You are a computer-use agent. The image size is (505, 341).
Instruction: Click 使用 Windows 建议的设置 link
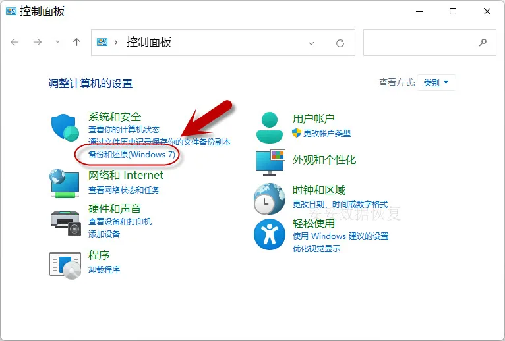click(340, 236)
